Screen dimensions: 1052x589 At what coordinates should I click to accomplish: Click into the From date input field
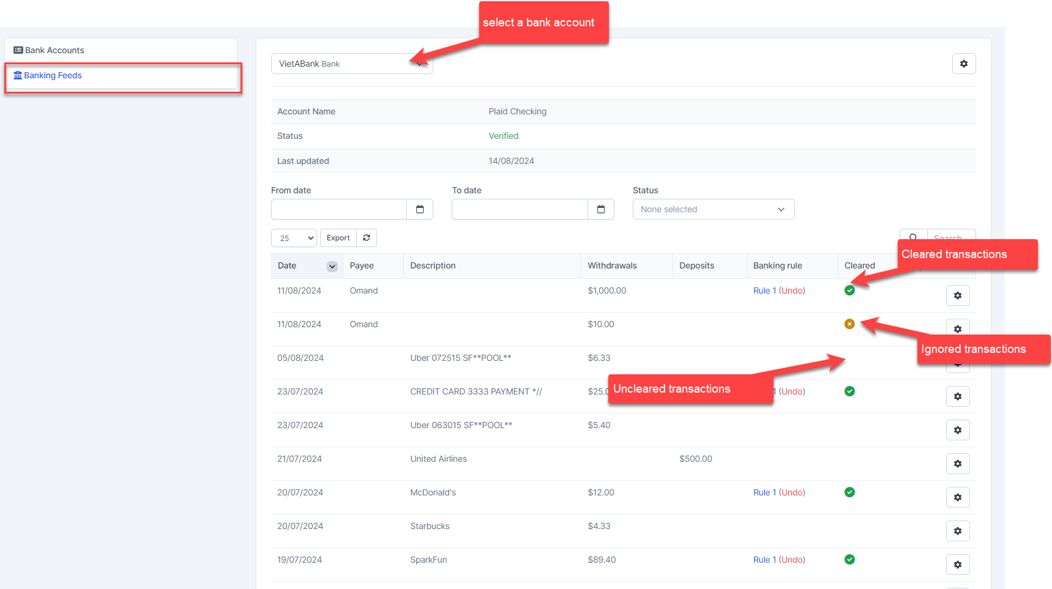339,209
